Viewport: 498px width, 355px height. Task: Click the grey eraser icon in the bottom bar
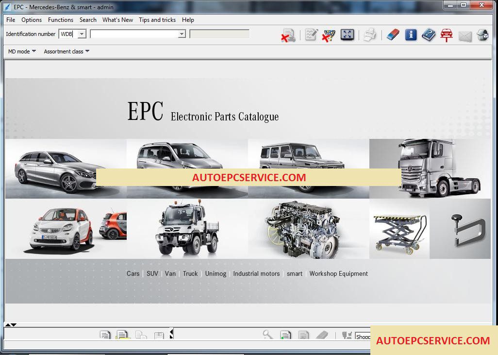pos(322,335)
